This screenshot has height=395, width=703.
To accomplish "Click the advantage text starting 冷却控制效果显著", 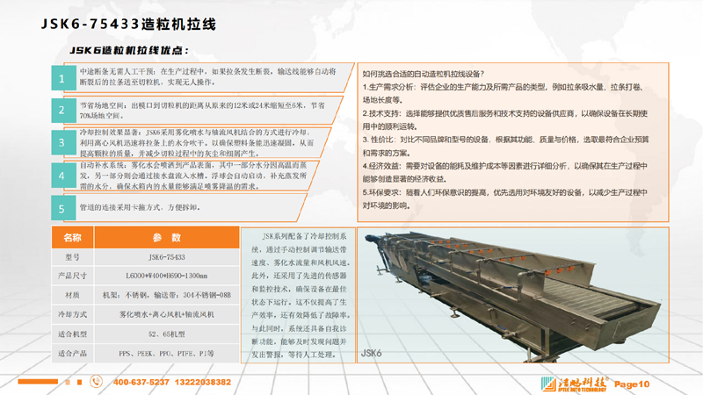I will 197,142.
